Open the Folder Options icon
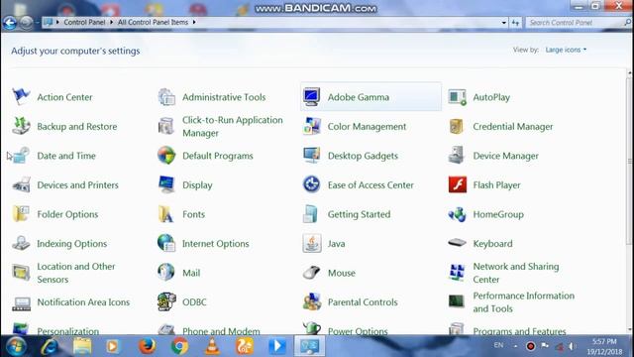This screenshot has height=357, width=634. [21, 214]
